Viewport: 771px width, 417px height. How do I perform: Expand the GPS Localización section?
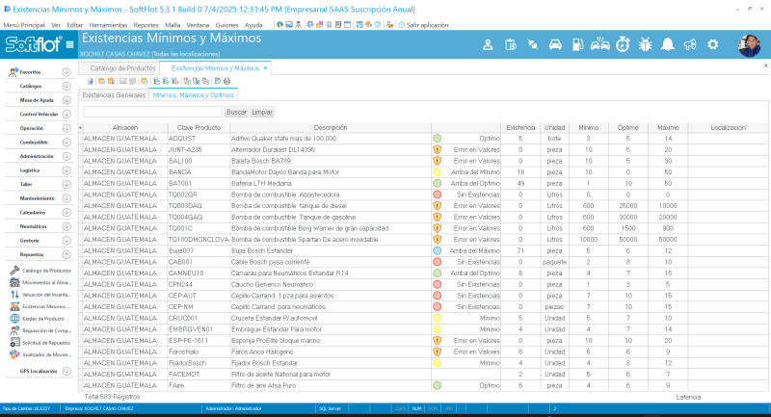click(66, 371)
